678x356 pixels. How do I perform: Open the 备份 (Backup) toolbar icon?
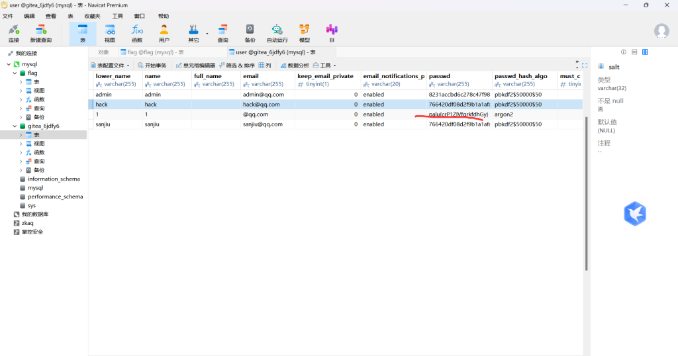pyautogui.click(x=250, y=33)
